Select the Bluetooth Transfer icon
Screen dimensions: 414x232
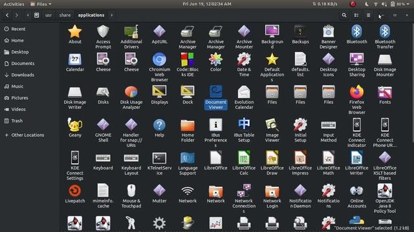(x=385, y=32)
